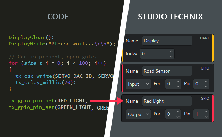
Task: Click the for loop code line
Action: pos(57,63)
